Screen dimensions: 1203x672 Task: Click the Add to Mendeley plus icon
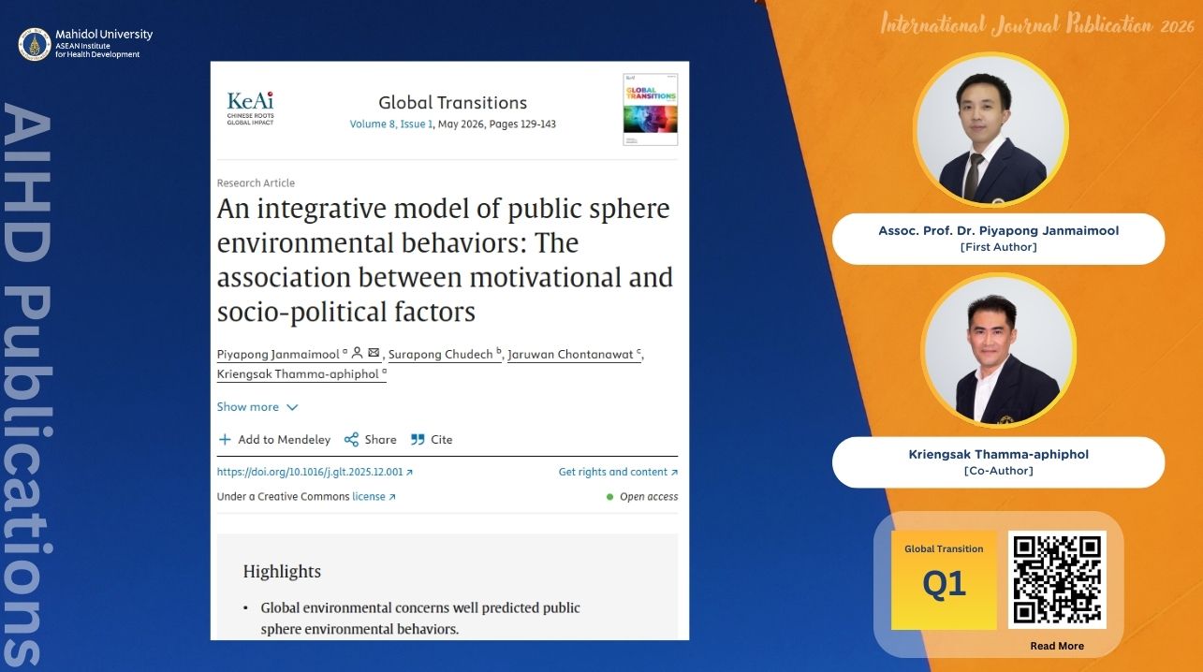coord(225,440)
